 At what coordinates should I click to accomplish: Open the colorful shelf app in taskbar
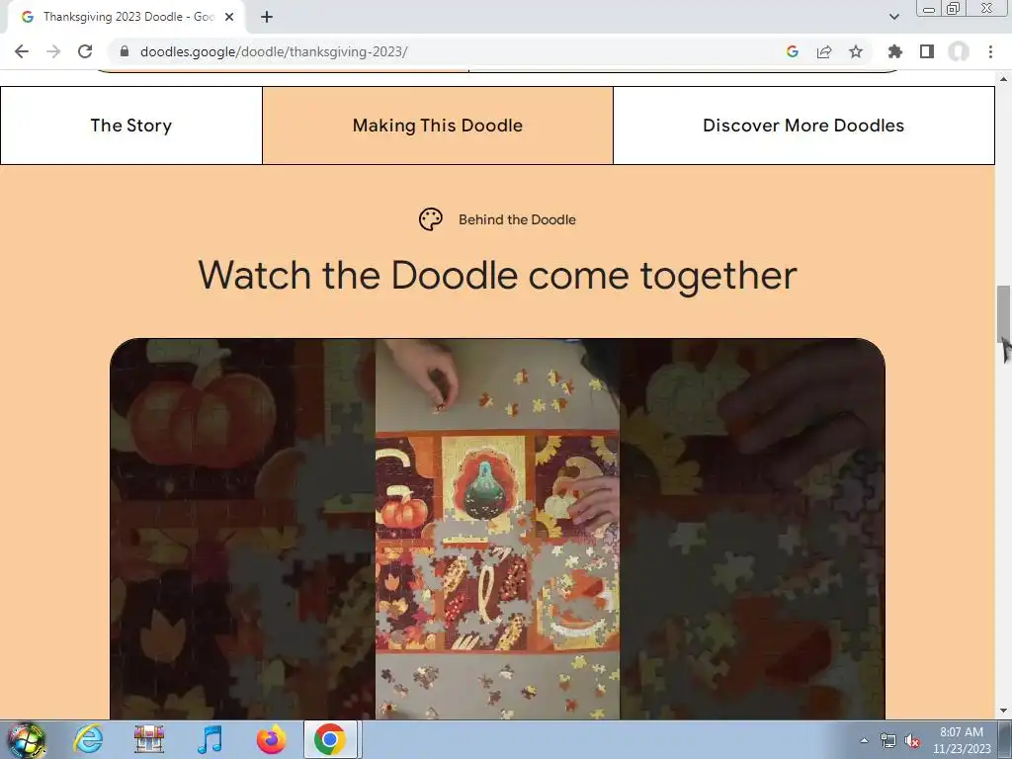(149, 739)
